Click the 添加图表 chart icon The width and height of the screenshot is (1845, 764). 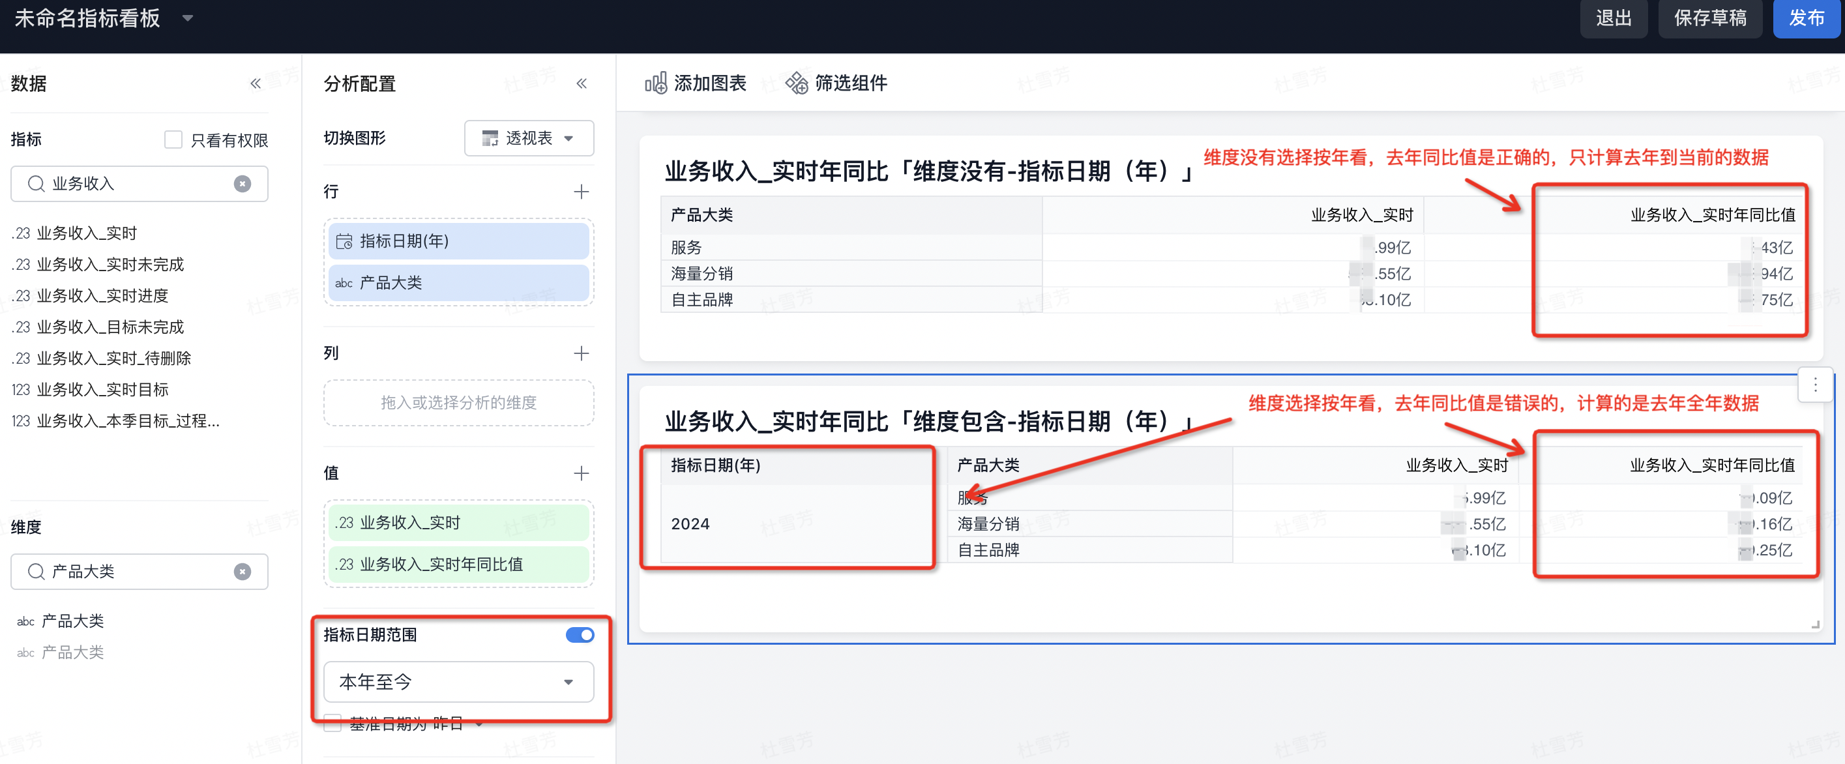pyautogui.click(x=655, y=83)
